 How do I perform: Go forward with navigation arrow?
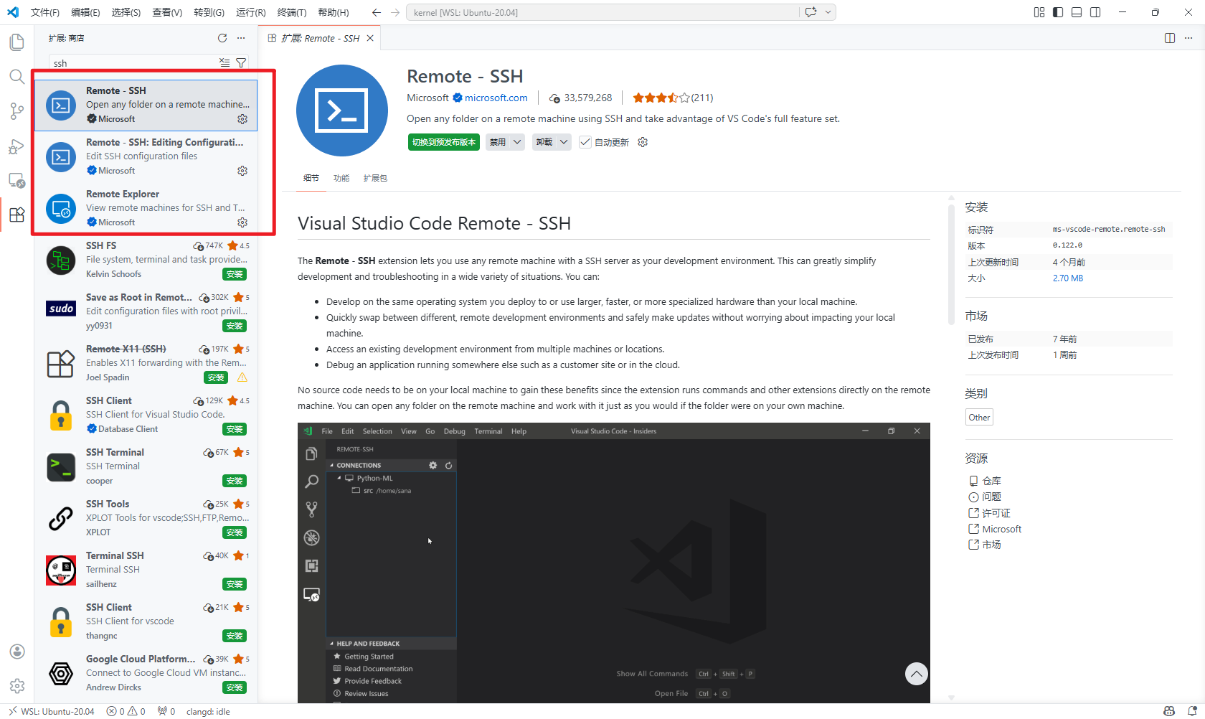tap(395, 12)
